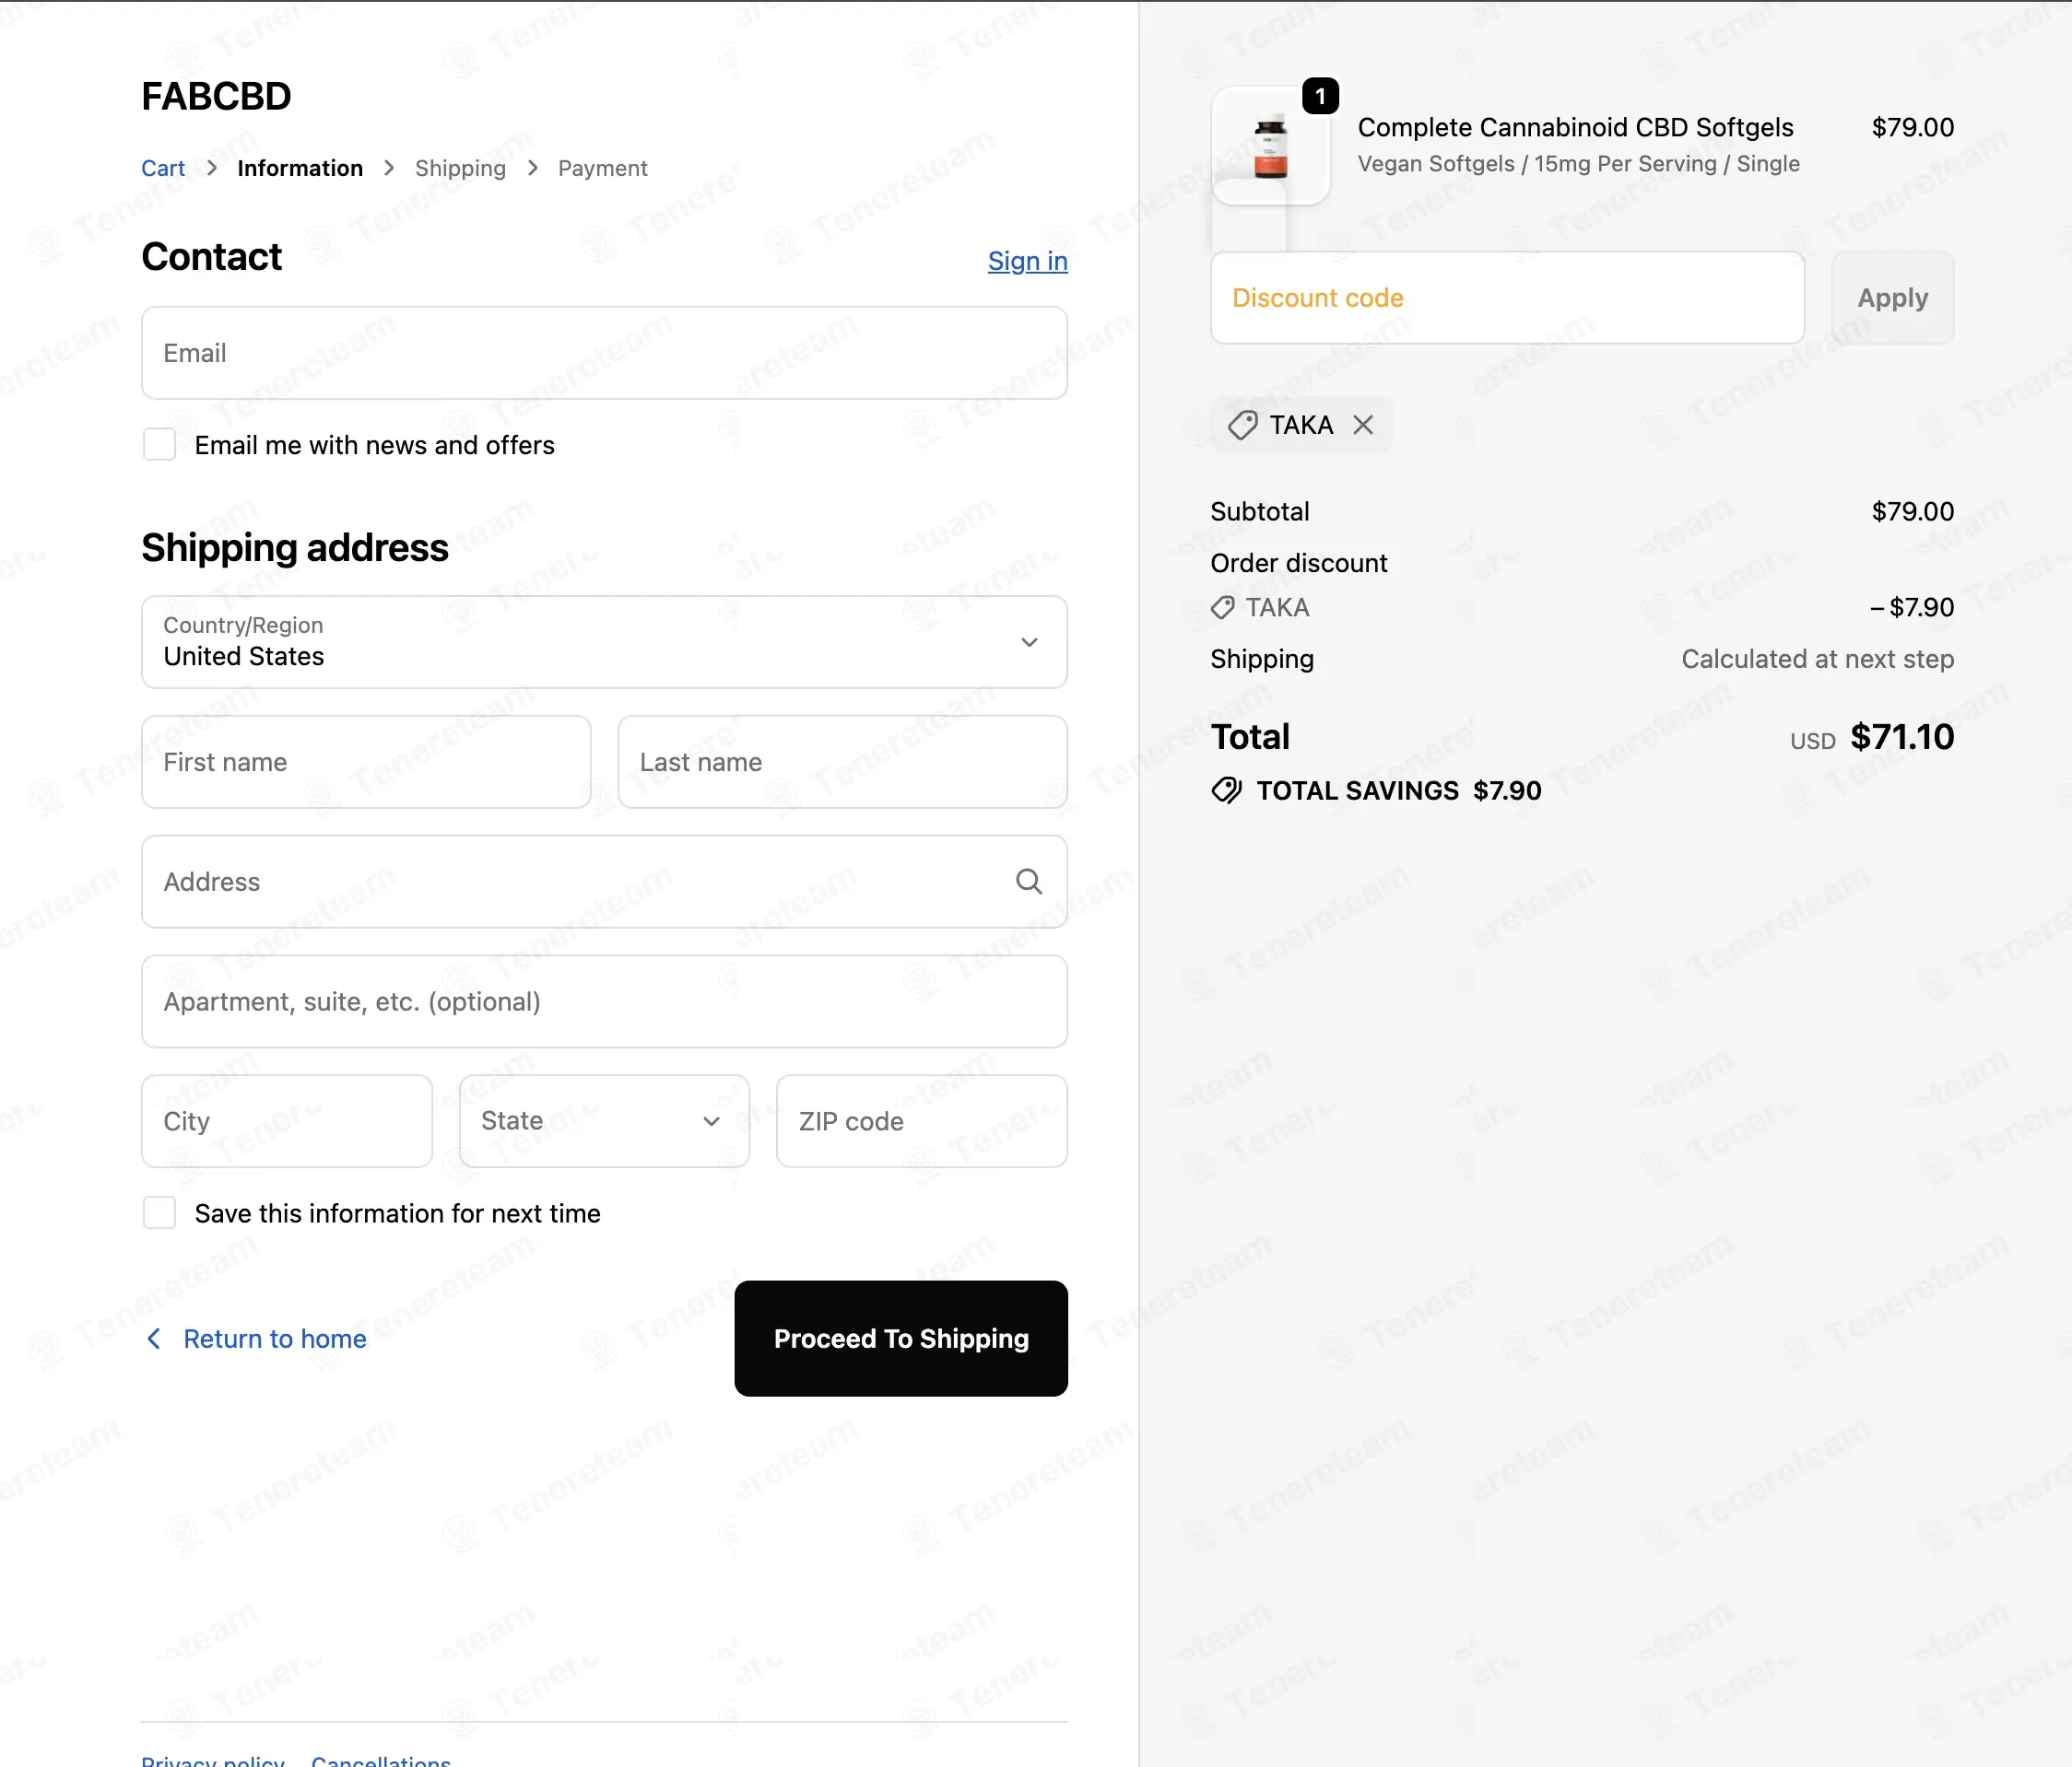Image resolution: width=2072 pixels, height=1767 pixels.
Task: Focus the Discount code field
Action: (1507, 298)
